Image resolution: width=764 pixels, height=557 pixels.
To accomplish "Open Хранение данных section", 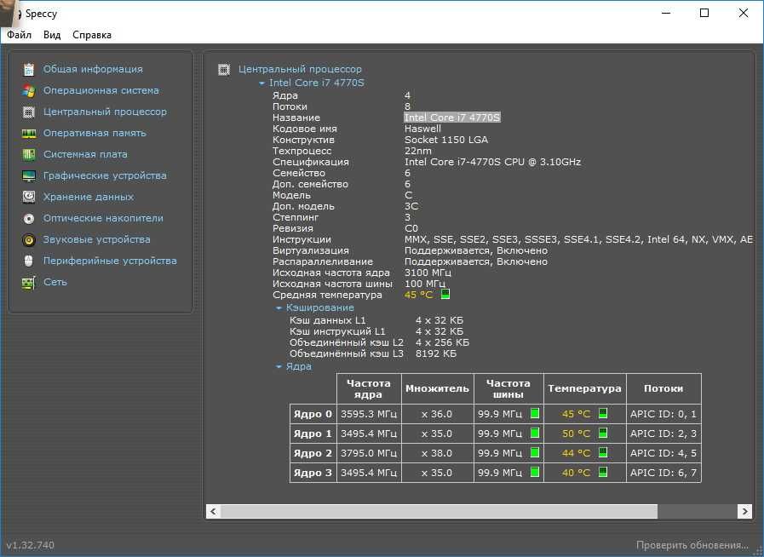I will tap(89, 197).
